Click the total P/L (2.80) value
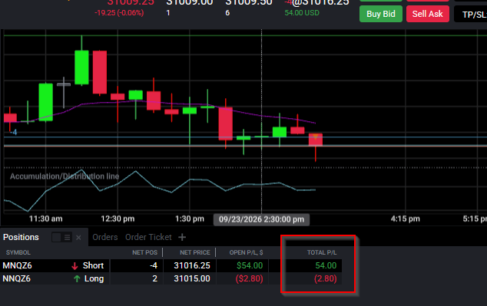The height and width of the screenshot is (306, 487). point(326,278)
